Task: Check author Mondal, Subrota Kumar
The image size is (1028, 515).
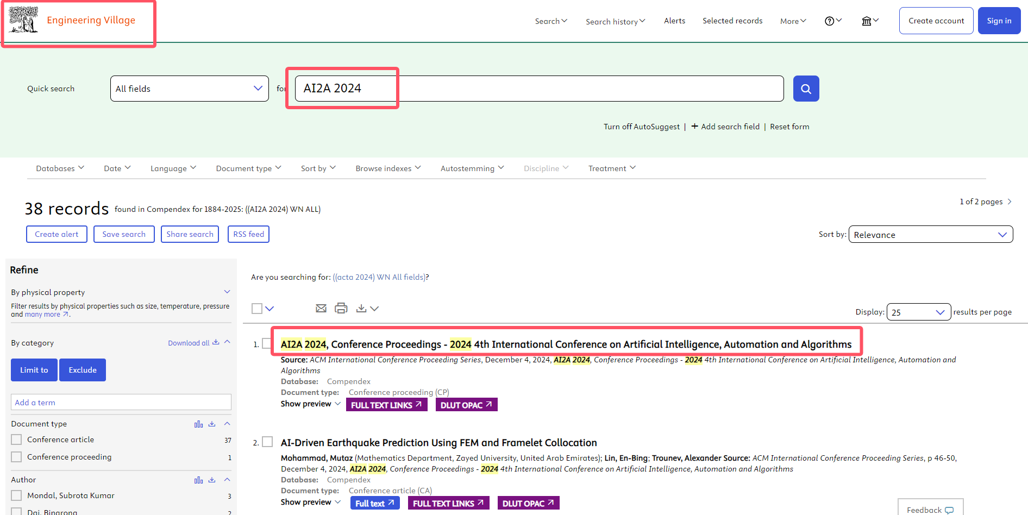Action: pyautogui.click(x=16, y=495)
